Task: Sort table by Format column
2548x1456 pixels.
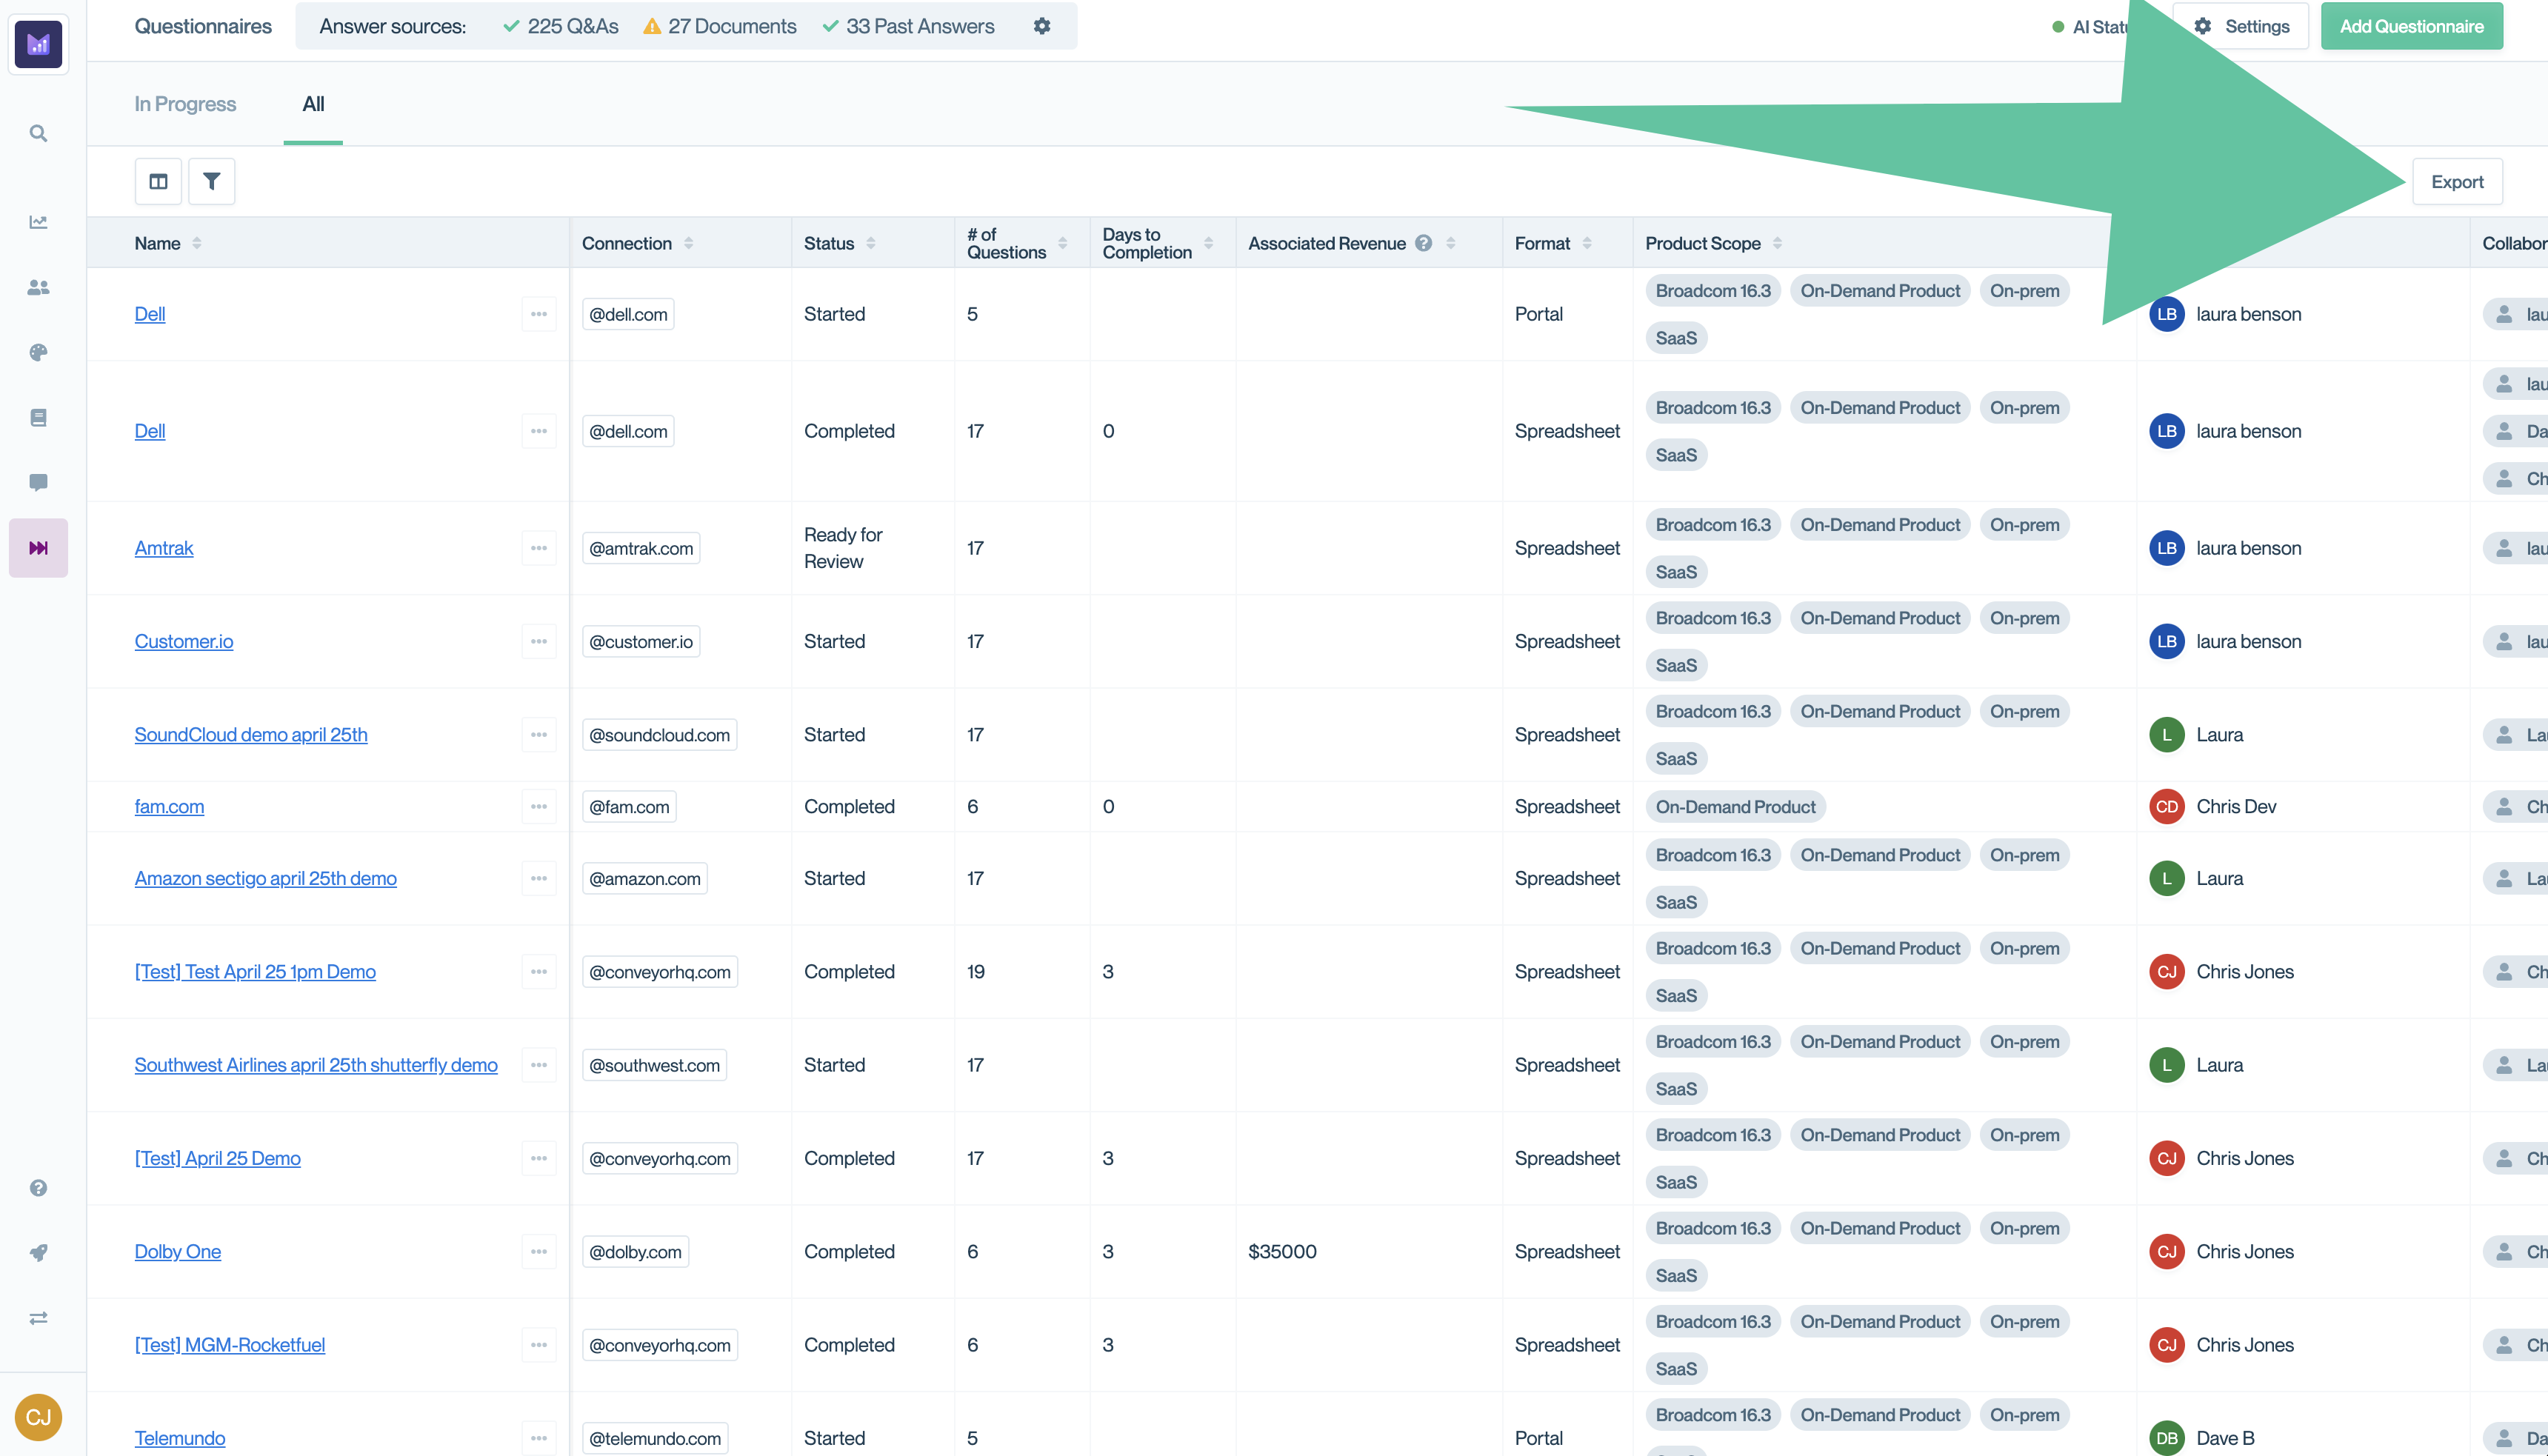Action: pyautogui.click(x=1587, y=243)
